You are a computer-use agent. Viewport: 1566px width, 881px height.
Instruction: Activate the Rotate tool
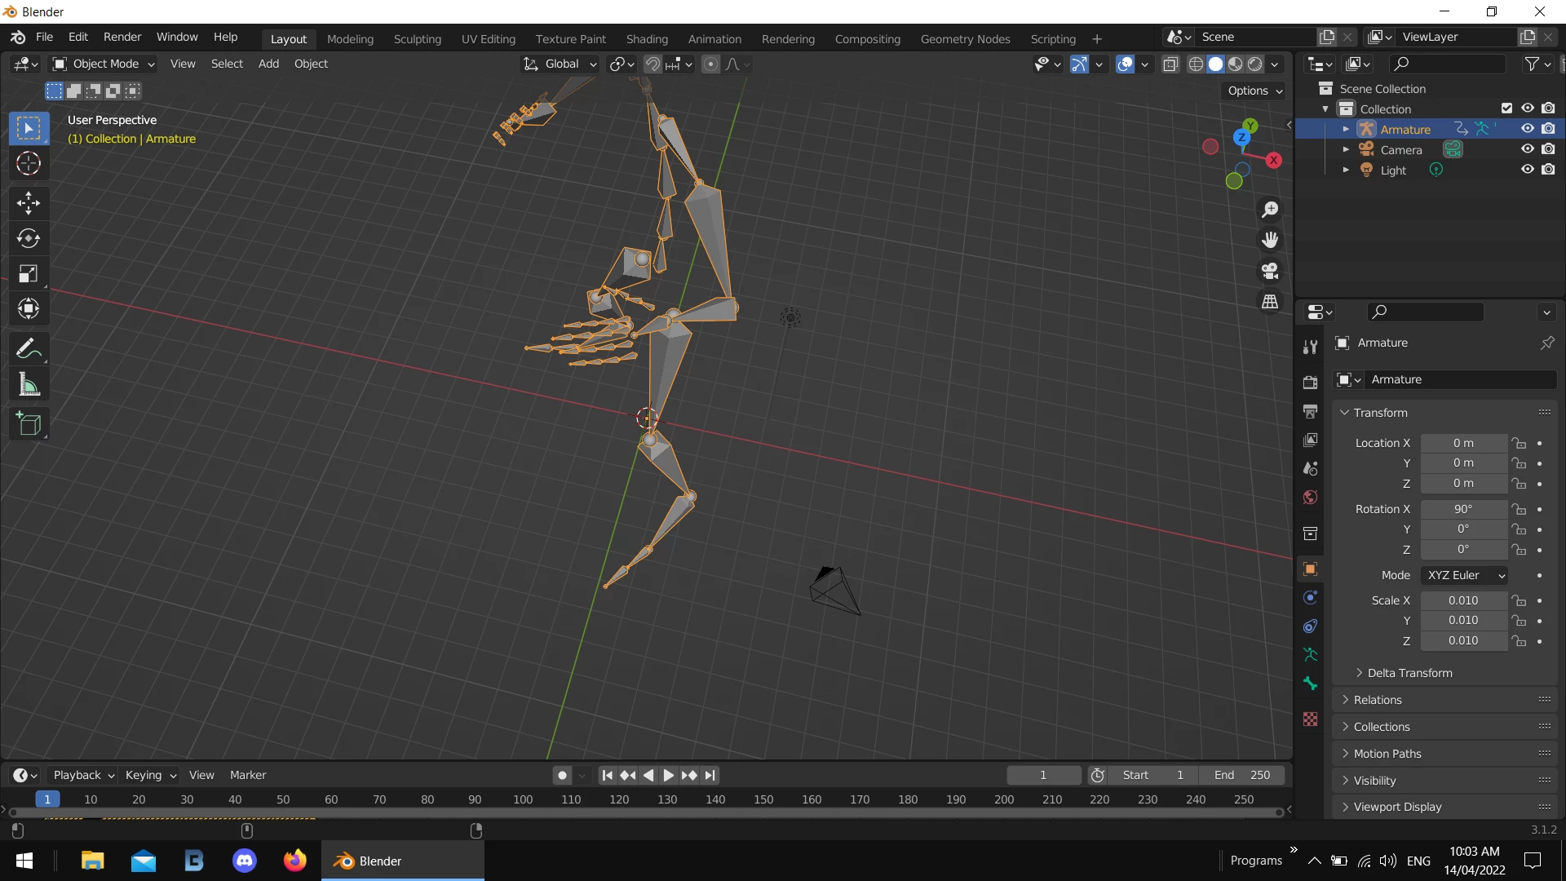tap(29, 238)
